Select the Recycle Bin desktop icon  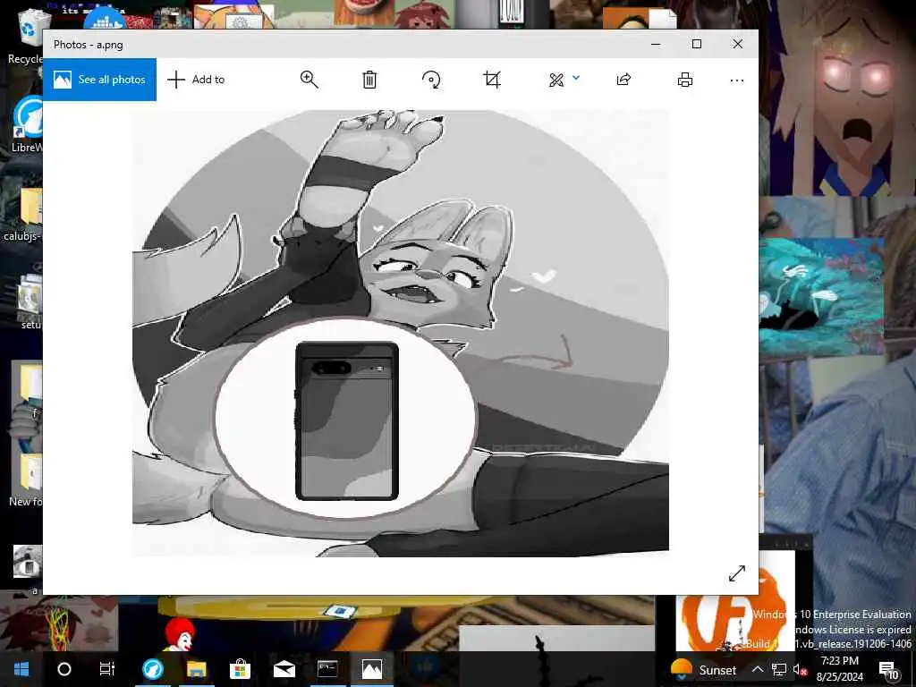point(26,36)
